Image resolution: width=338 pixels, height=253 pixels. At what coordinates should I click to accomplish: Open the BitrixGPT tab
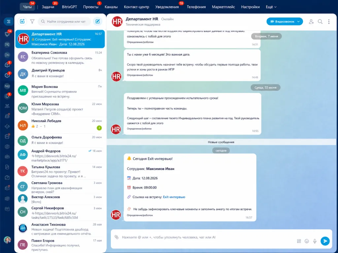(x=69, y=7)
